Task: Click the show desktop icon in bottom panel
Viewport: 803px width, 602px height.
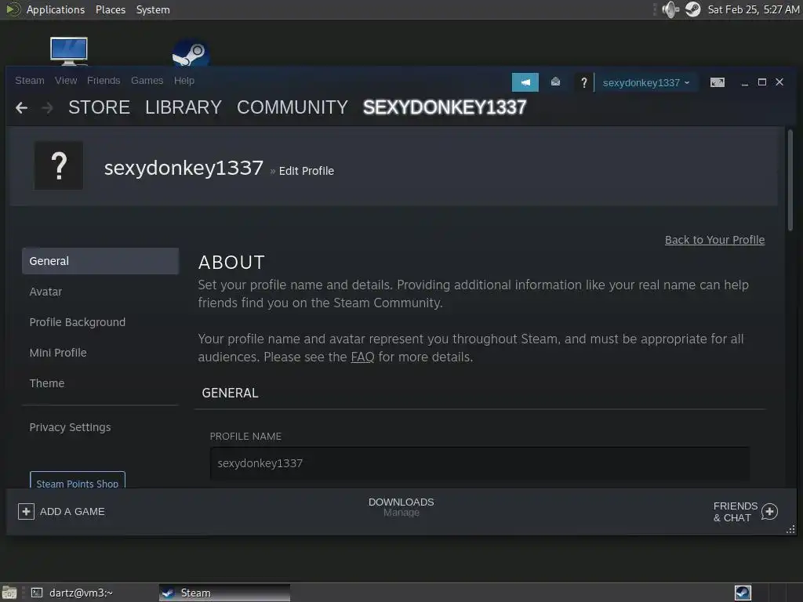Action: click(9, 593)
